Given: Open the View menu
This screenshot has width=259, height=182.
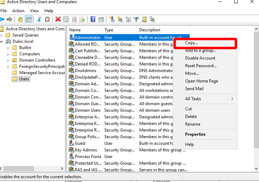Looking at the screenshot, I should pyautogui.click(x=34, y=11).
